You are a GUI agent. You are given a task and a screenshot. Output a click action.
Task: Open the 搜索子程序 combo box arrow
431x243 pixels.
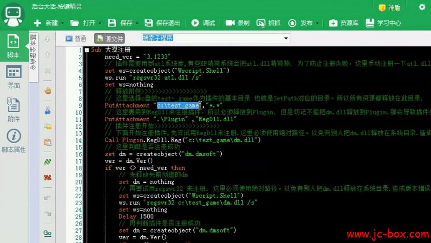pos(286,38)
